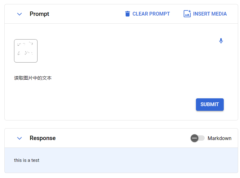Place cursor in the Chinese prompt text
Viewport: 240px width, 178px height.
pos(33,78)
